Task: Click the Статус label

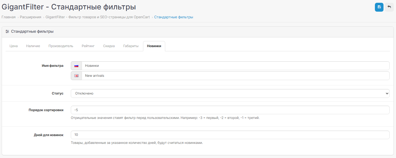Action: click(57, 93)
